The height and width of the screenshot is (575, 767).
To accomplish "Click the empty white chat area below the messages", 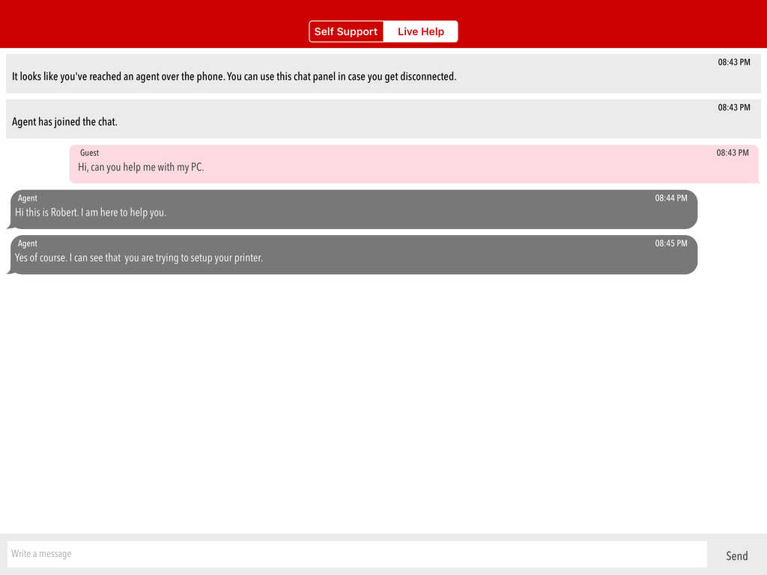I will point(383,404).
